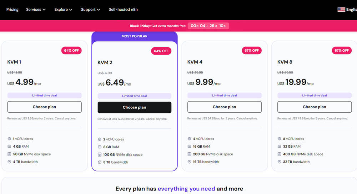Go to the Pricing menu item
Viewport: 357px width, 194px height.
point(12,10)
